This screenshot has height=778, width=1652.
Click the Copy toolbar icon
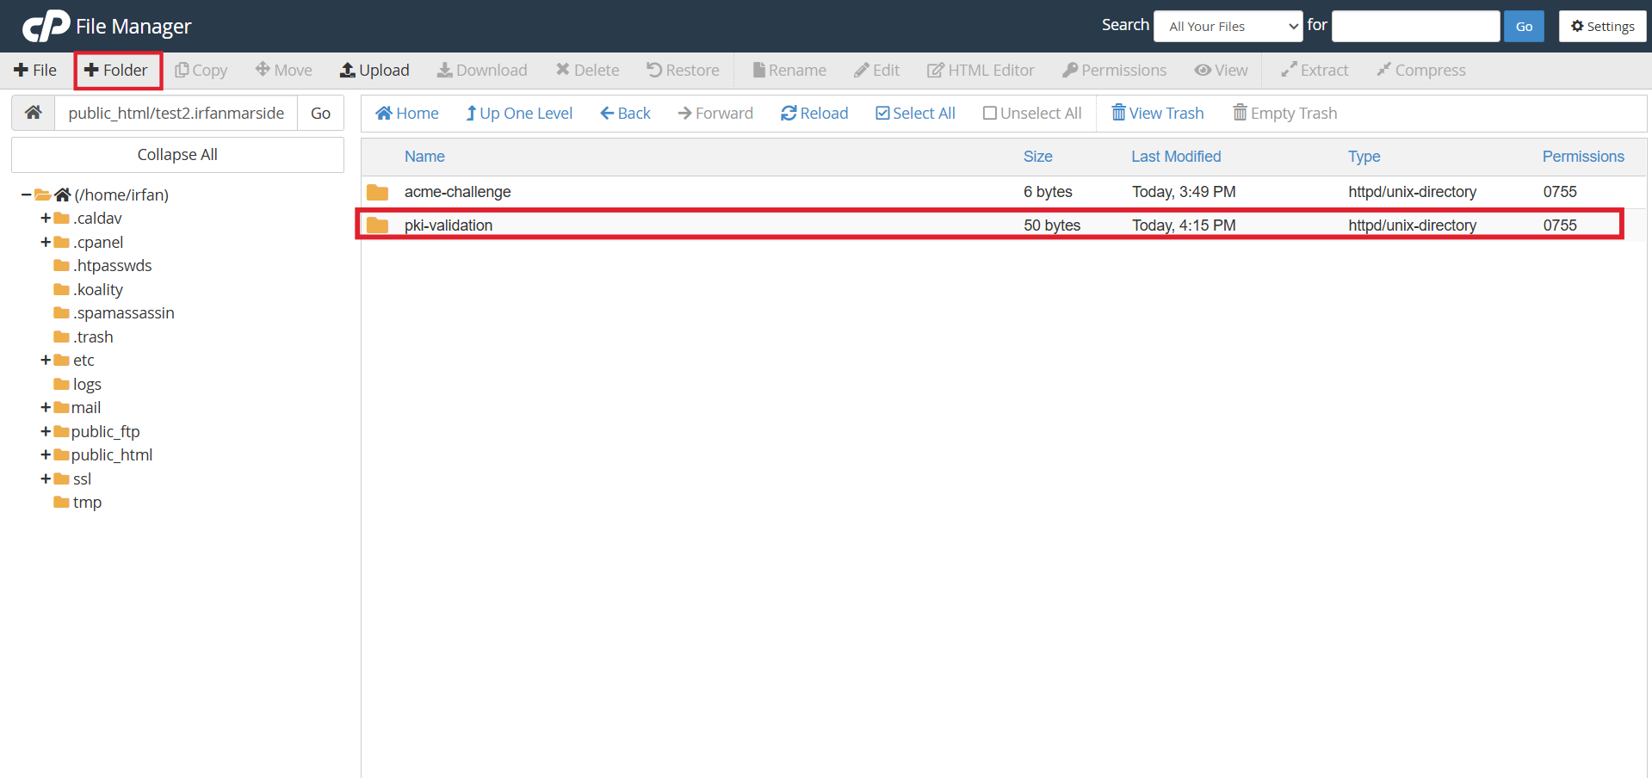tap(182, 71)
